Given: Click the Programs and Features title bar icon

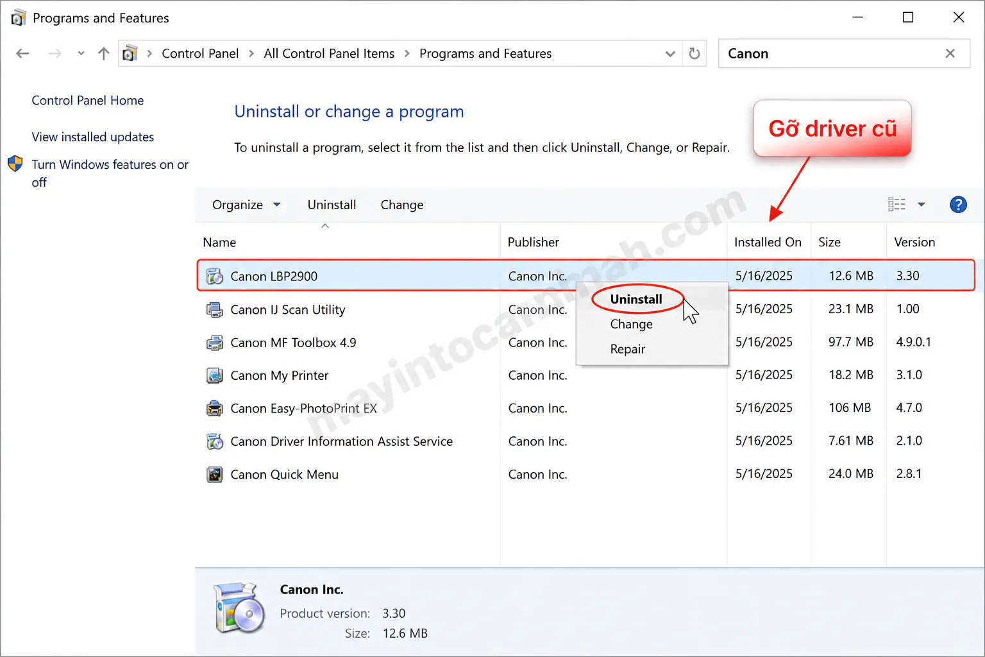Looking at the screenshot, I should click(19, 17).
